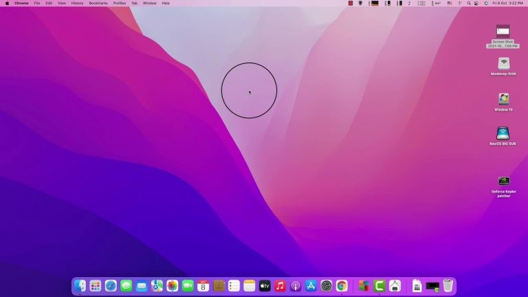Open the Help menu

coord(166,3)
